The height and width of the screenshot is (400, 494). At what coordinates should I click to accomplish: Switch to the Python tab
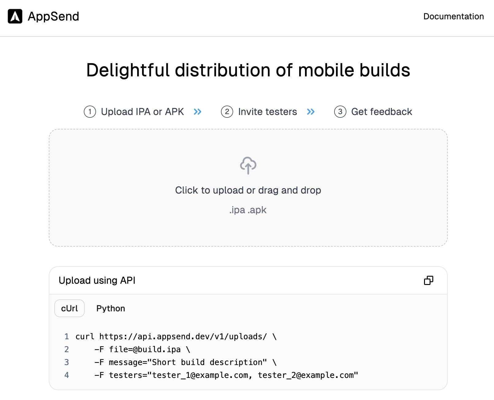click(110, 308)
